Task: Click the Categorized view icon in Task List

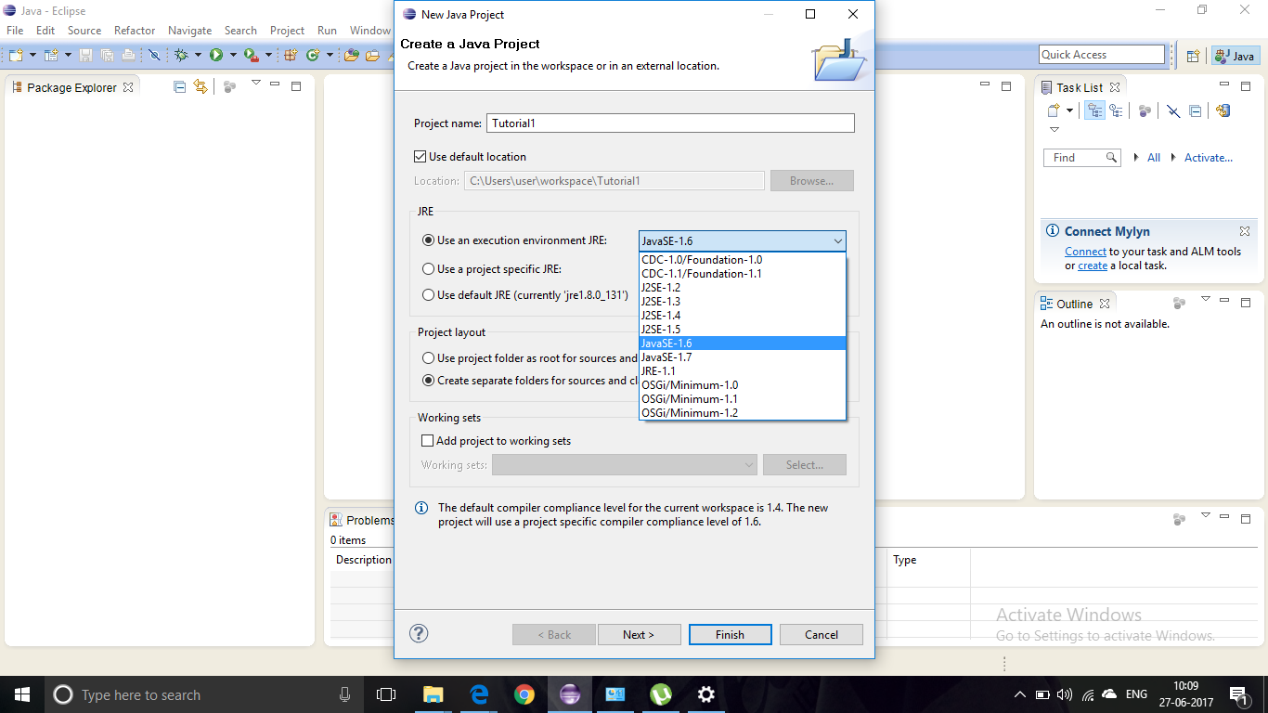Action: [x=1095, y=110]
